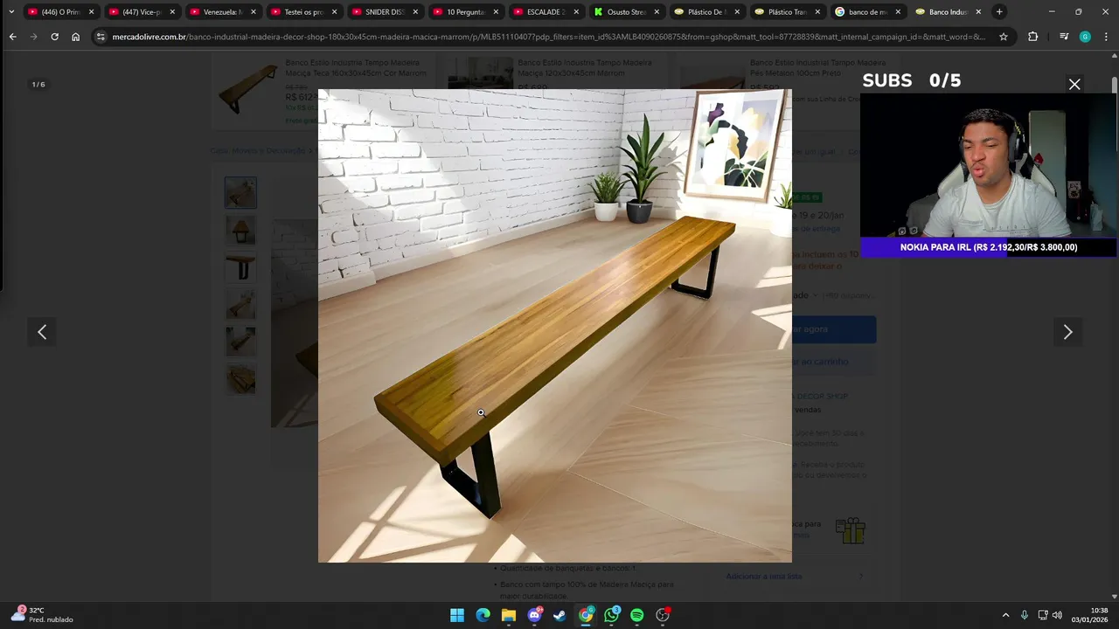
Task: Open File Explorer from taskbar
Action: [509, 615]
